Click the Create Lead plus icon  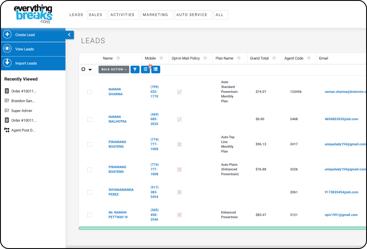click(7, 35)
